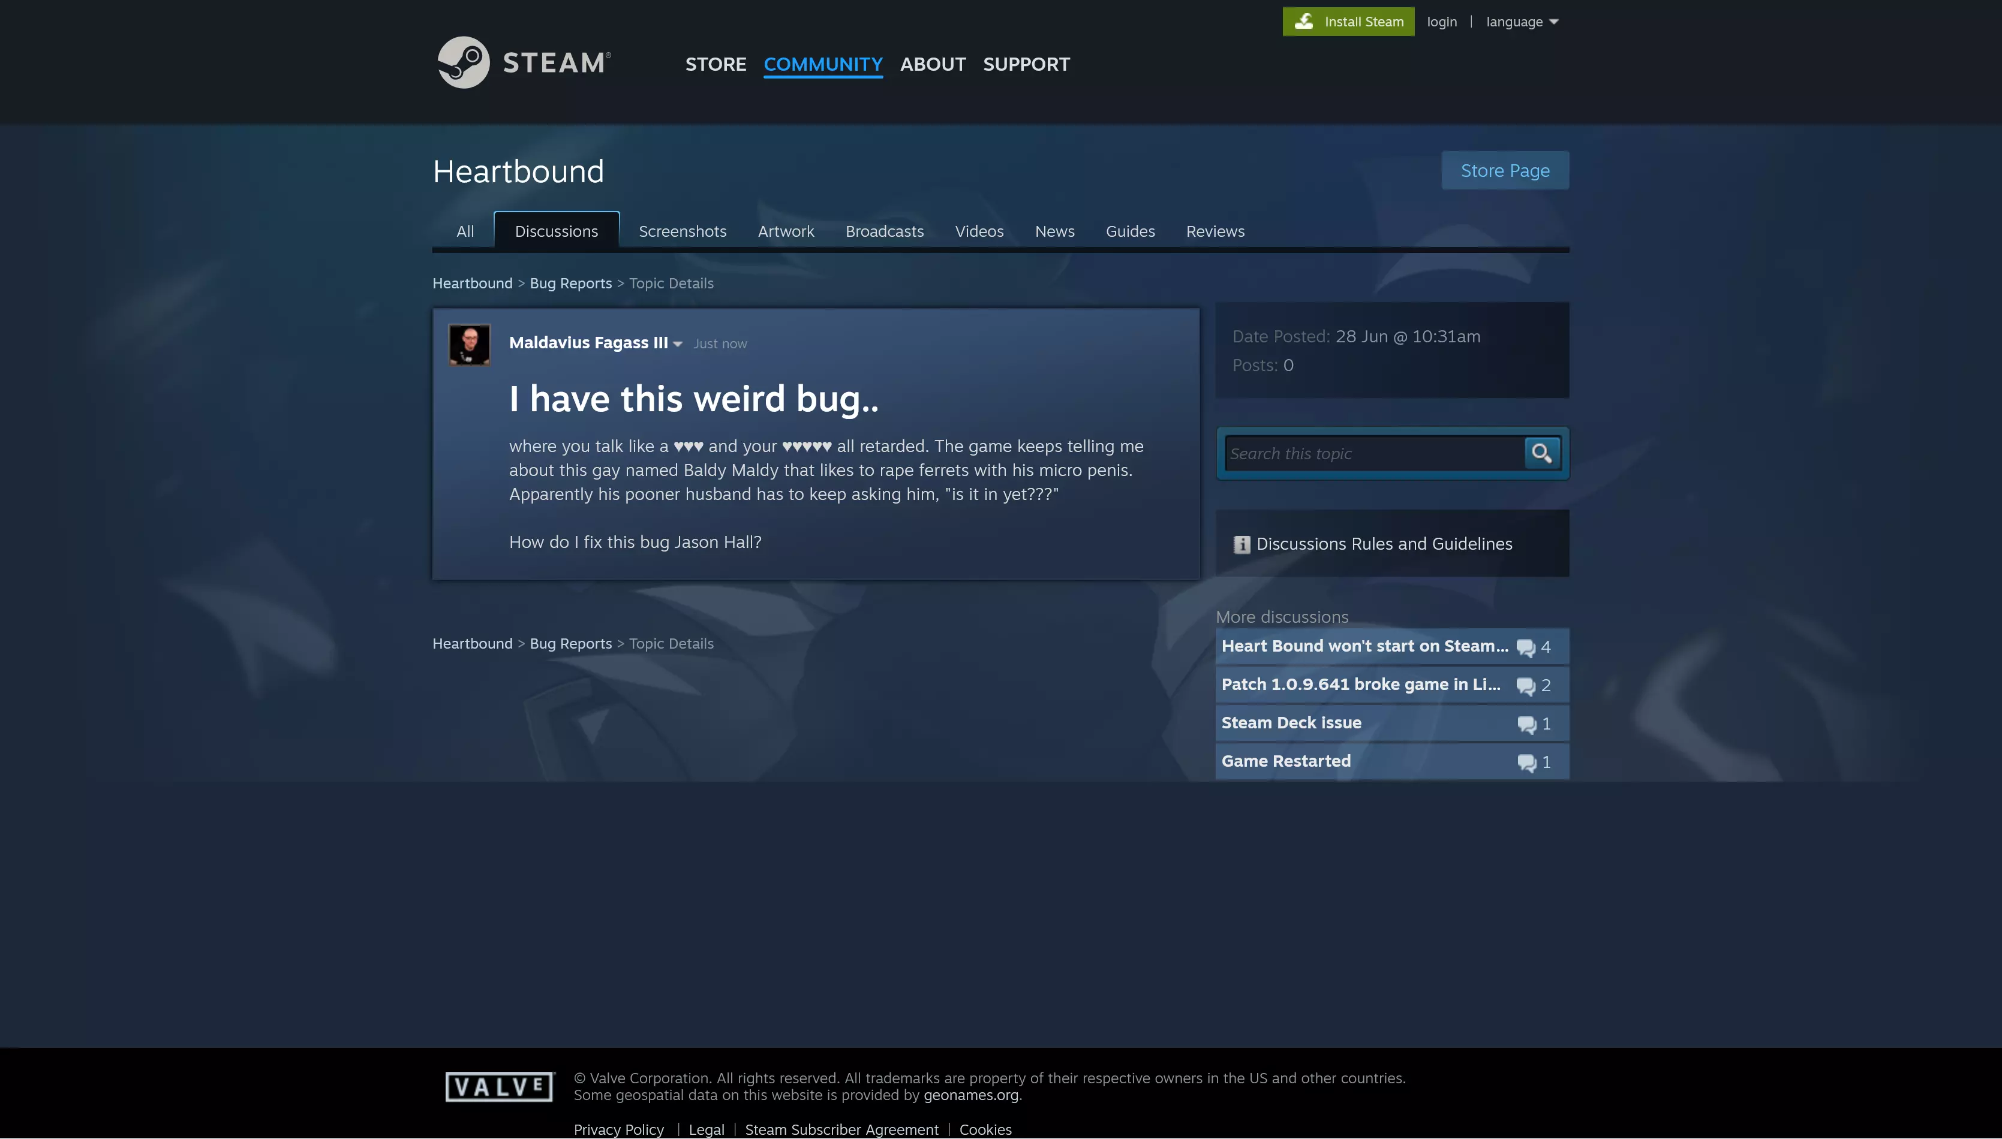
Task: Open Discussions Rules and Guidelines
Action: tap(1384, 544)
